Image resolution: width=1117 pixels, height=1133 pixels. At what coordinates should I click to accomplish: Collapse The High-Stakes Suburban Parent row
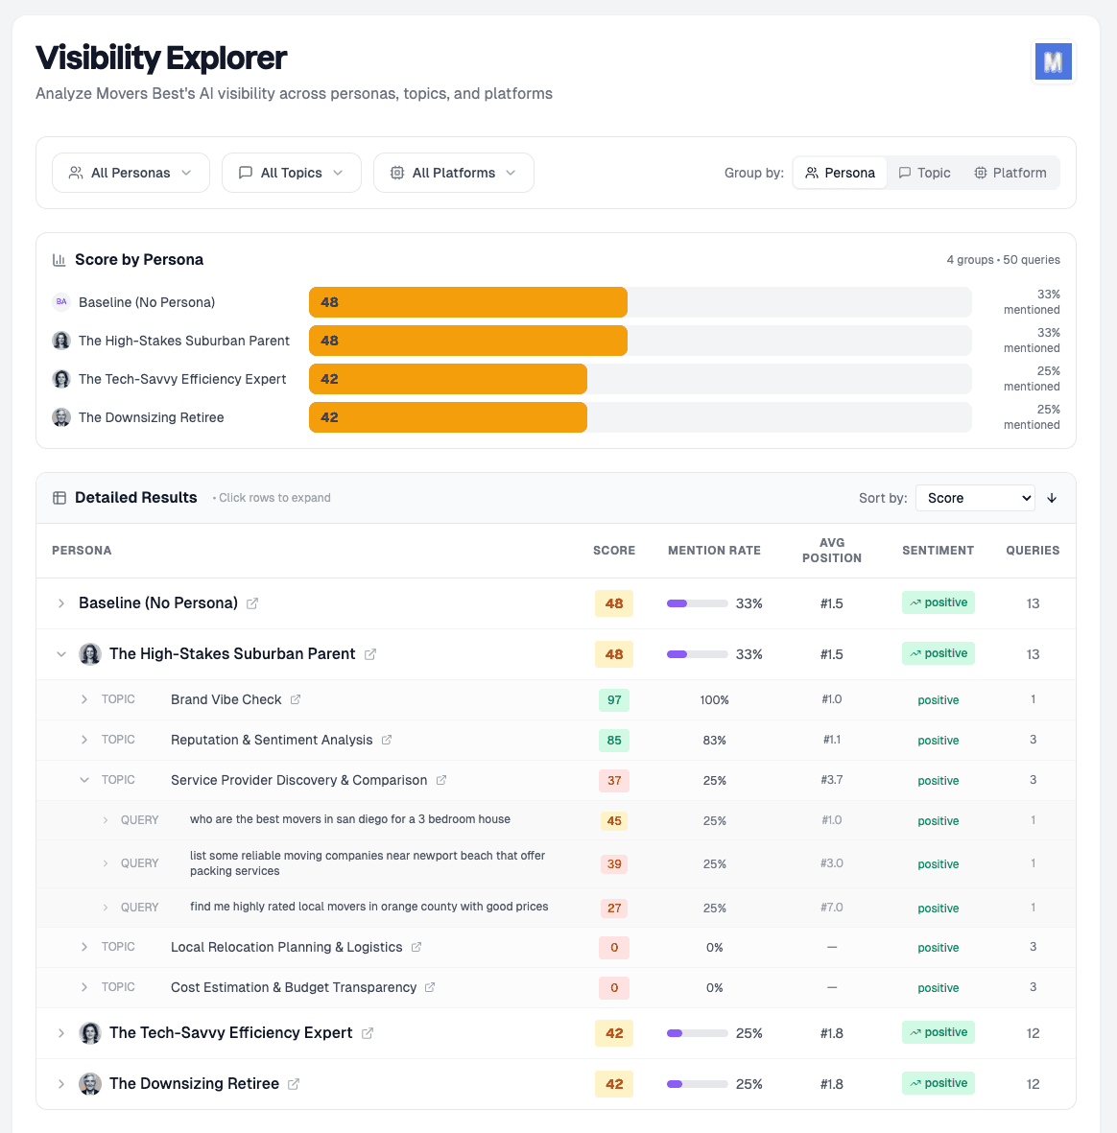(x=61, y=653)
